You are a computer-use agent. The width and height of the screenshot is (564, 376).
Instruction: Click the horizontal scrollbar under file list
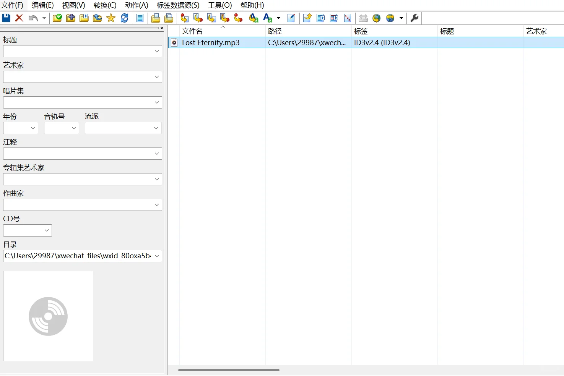(x=229, y=370)
